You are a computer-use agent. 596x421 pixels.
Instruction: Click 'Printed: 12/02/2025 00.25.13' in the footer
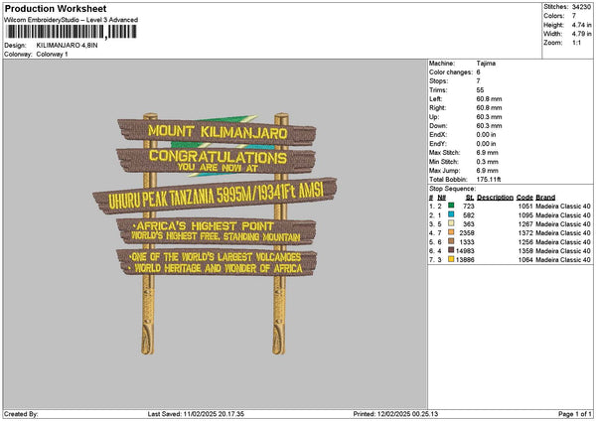pos(395,414)
